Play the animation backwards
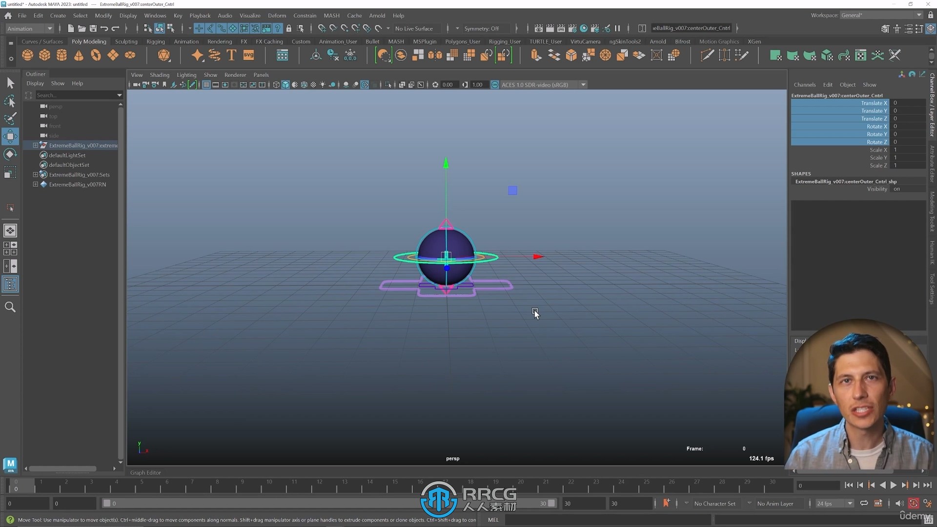The width and height of the screenshot is (937, 527). 882,485
